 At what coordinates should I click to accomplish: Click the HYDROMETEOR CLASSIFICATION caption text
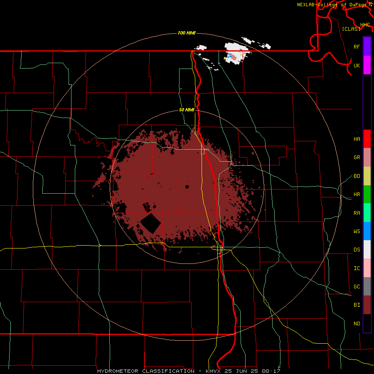point(146,371)
